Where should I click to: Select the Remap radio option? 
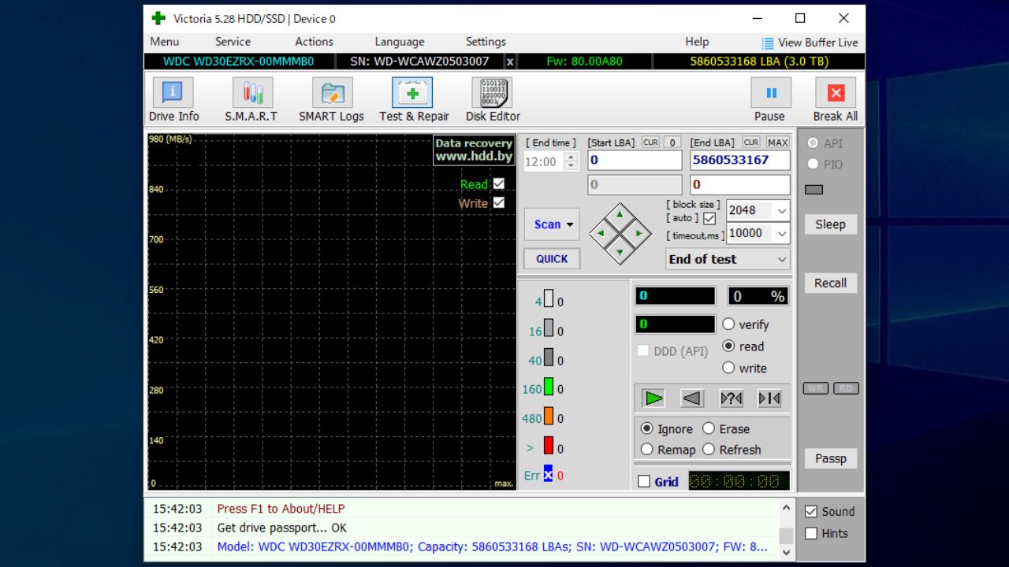(x=647, y=450)
